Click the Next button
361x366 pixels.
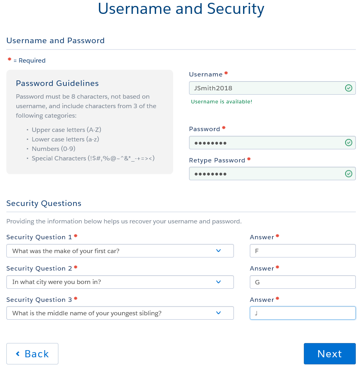point(330,354)
